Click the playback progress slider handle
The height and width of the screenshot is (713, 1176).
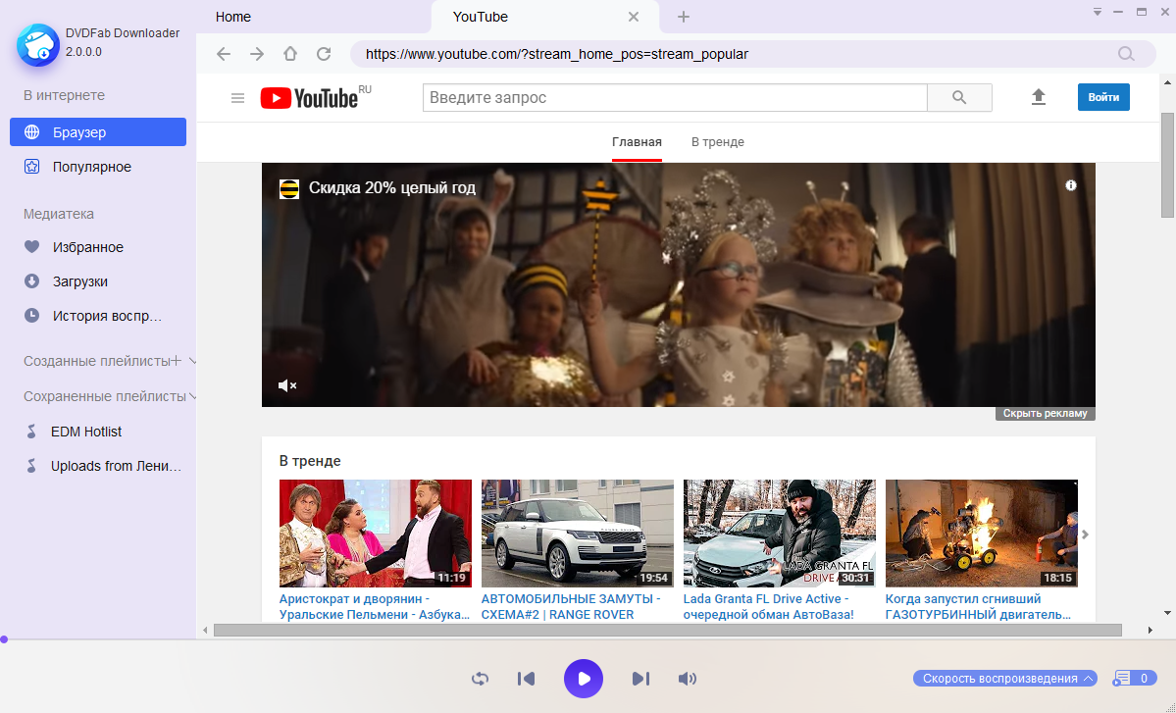4,639
